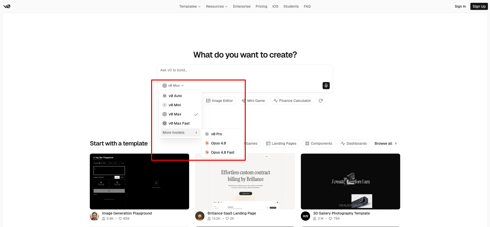Choose the Finance Calculator suggestion chip
This screenshot has width=490, height=227.
[x=292, y=101]
